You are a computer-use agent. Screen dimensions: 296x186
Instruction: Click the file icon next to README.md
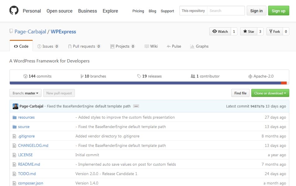pos(14,165)
